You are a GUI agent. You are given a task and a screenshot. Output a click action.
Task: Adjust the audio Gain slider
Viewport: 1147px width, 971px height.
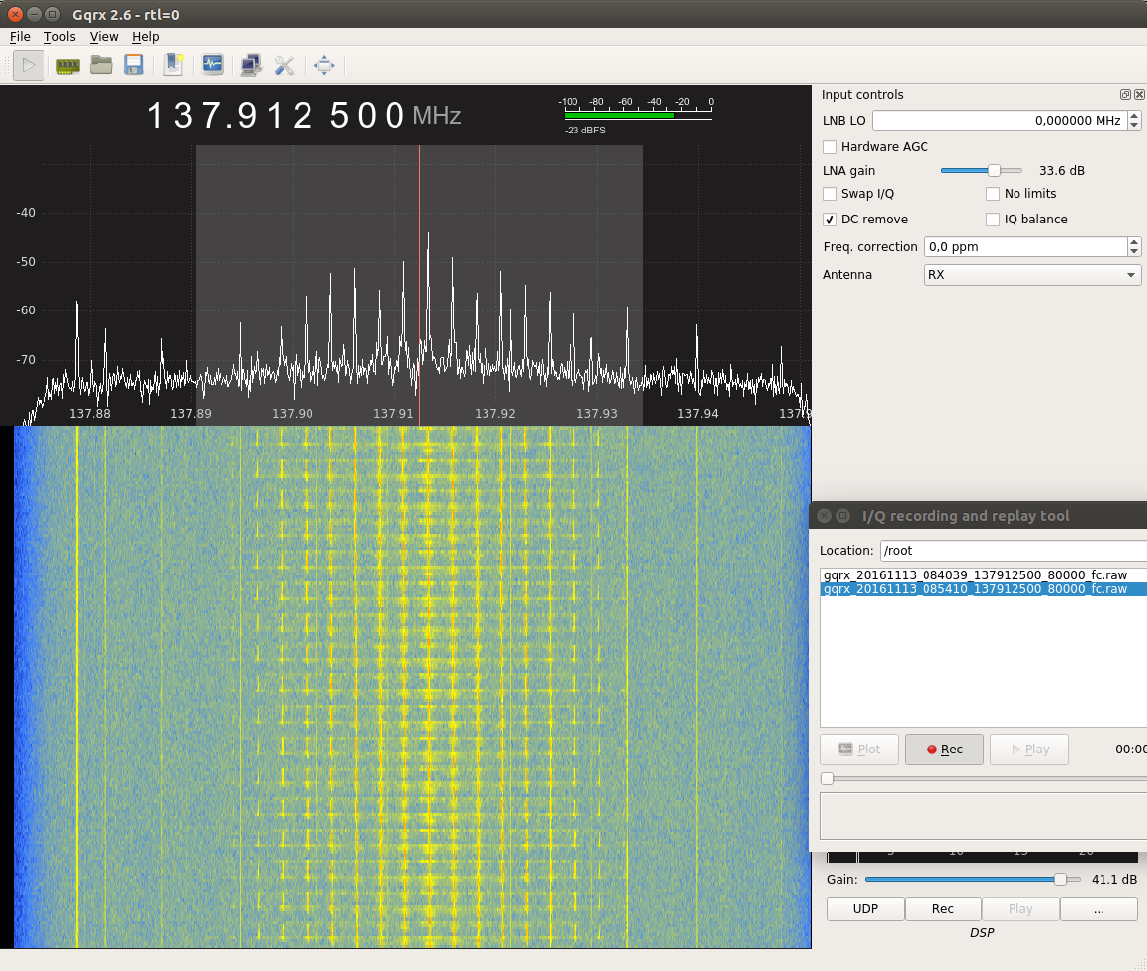click(x=973, y=879)
